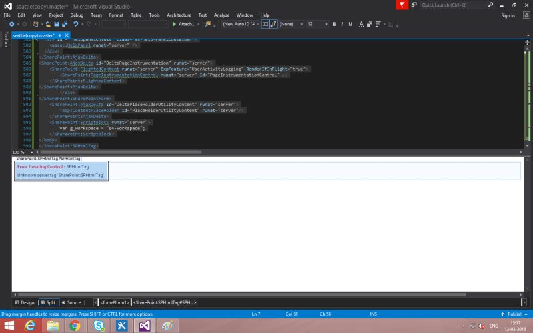The width and height of the screenshot is (533, 333).
Task: Open the Tools menu
Action: pyautogui.click(x=154, y=15)
